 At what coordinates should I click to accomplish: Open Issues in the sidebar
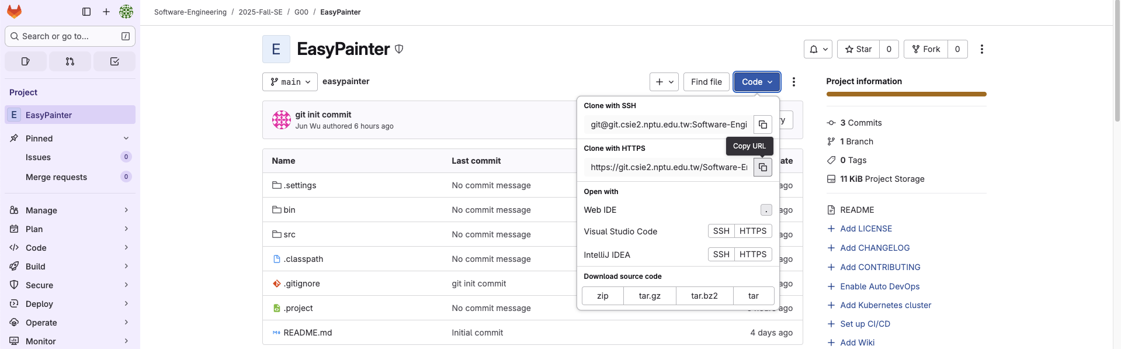[x=39, y=157]
